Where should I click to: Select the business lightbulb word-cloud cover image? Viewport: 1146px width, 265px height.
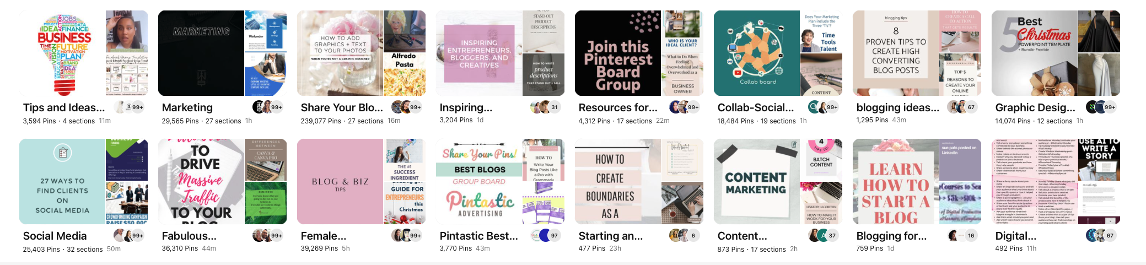[x=62, y=53]
